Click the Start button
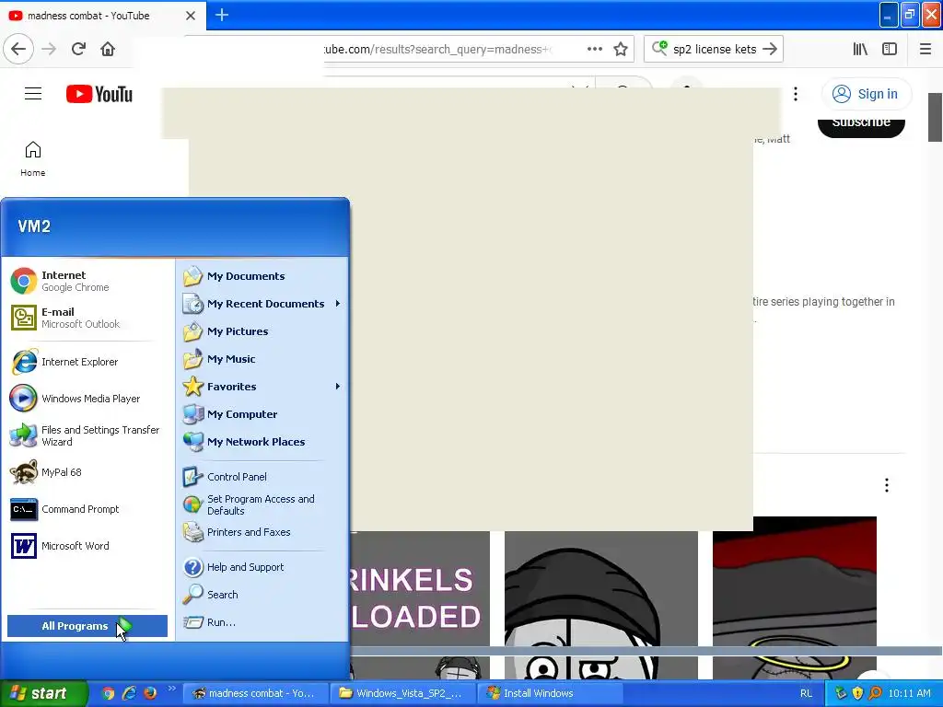This screenshot has width=943, height=707. 43,693
